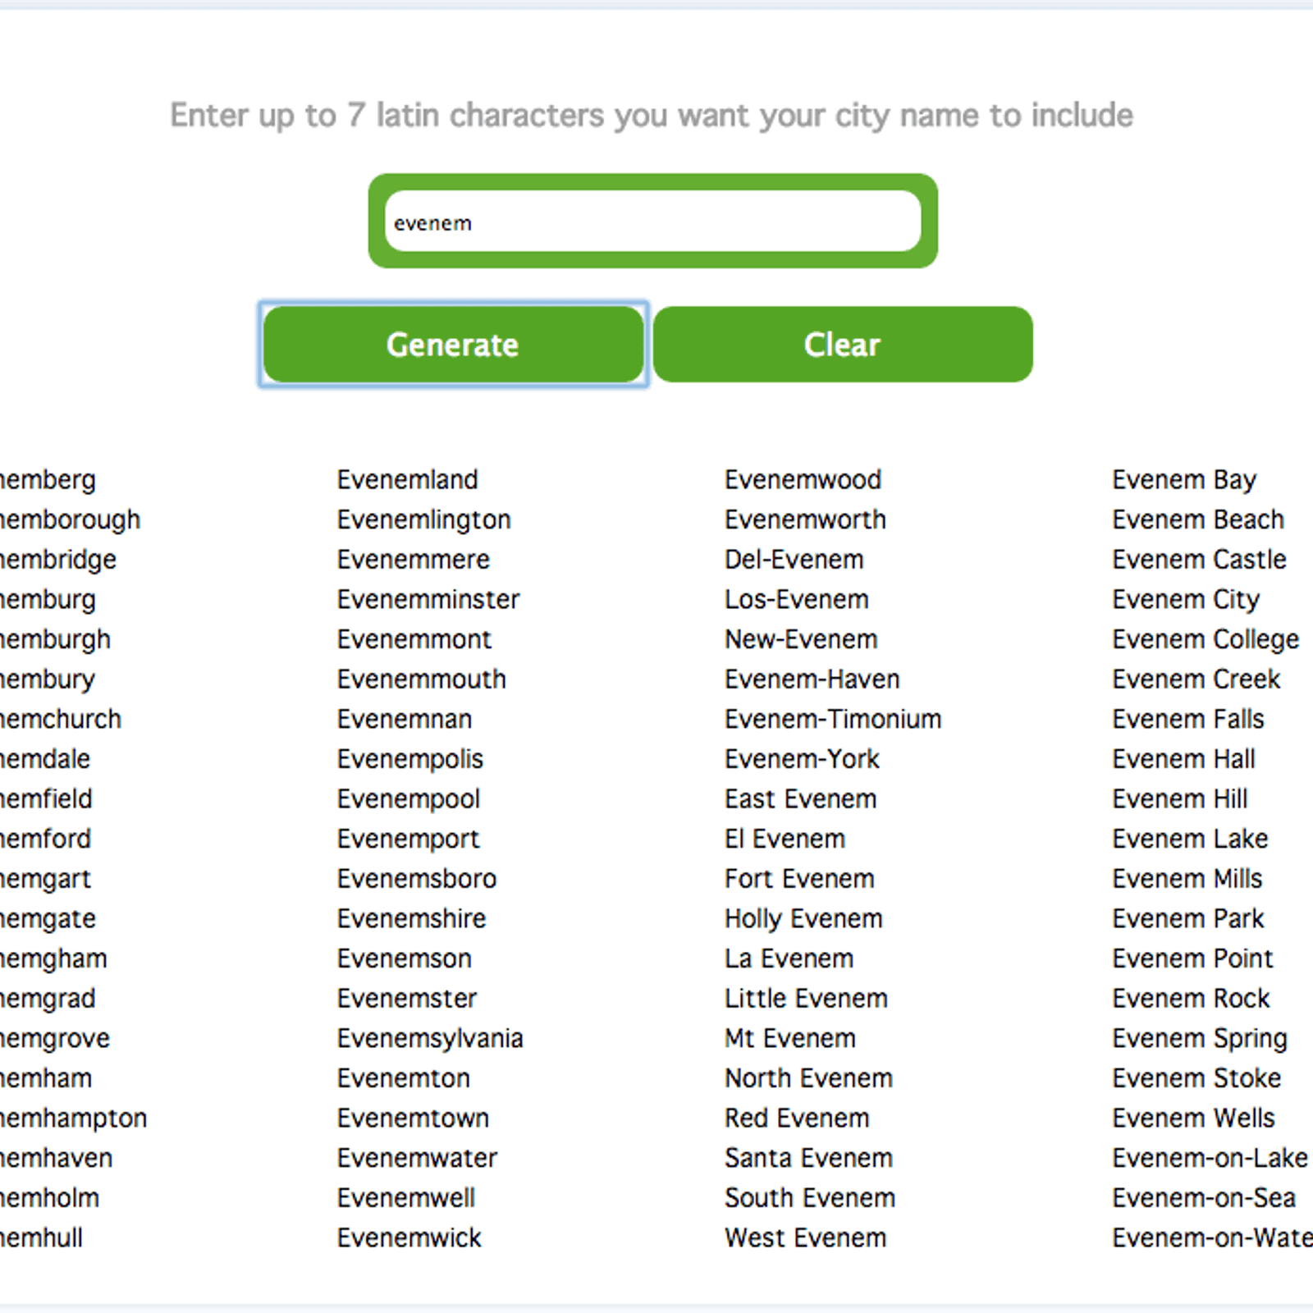Click the name Evenemwick

coord(409,1237)
